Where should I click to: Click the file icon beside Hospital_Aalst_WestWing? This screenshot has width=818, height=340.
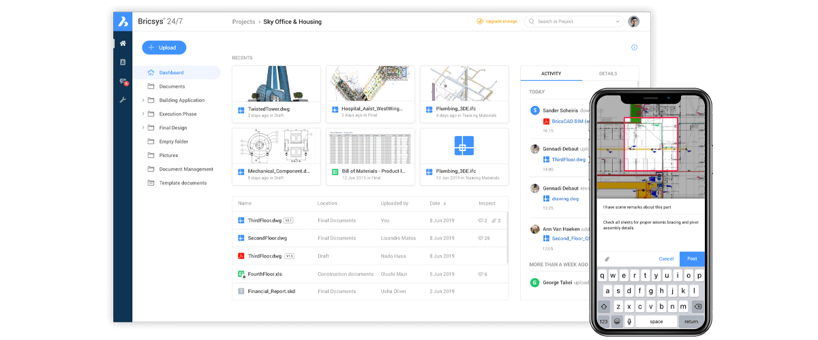click(335, 110)
